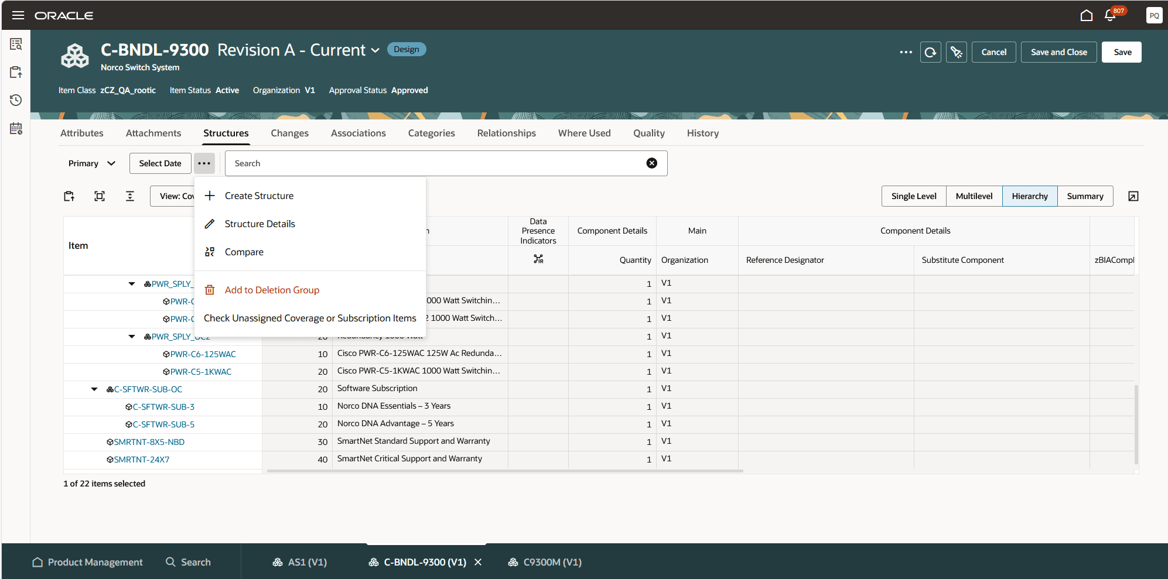Open the Primary structure dropdown
This screenshot has height=579, width=1168.
tap(92, 163)
